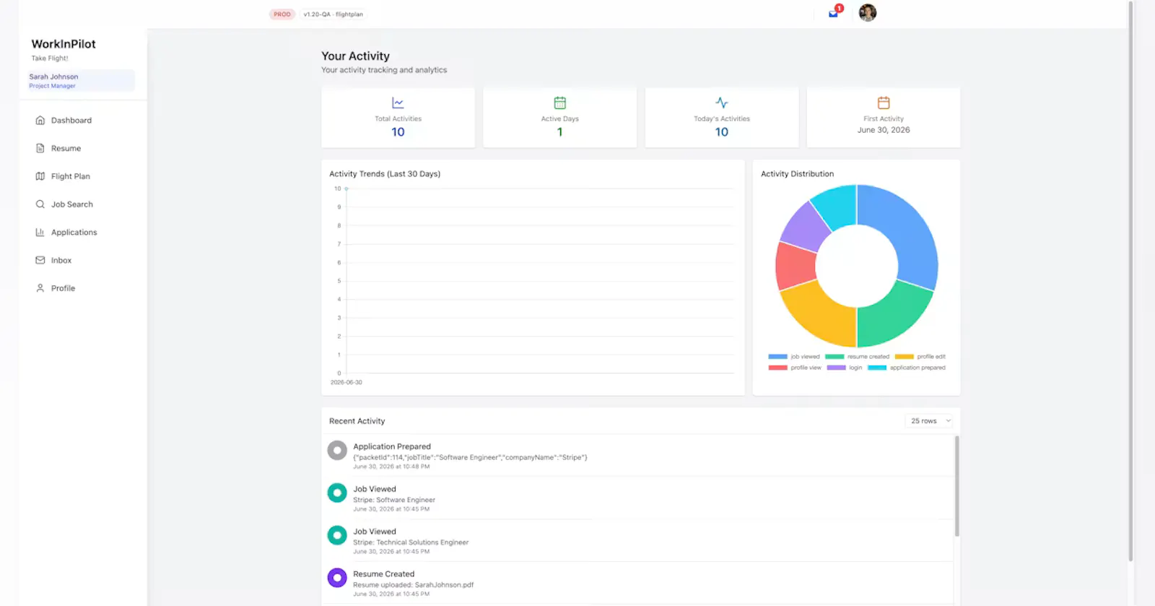1155x606 pixels.
Task: Click the icon beside Technical Solutions Engineer entry
Action: (x=337, y=535)
